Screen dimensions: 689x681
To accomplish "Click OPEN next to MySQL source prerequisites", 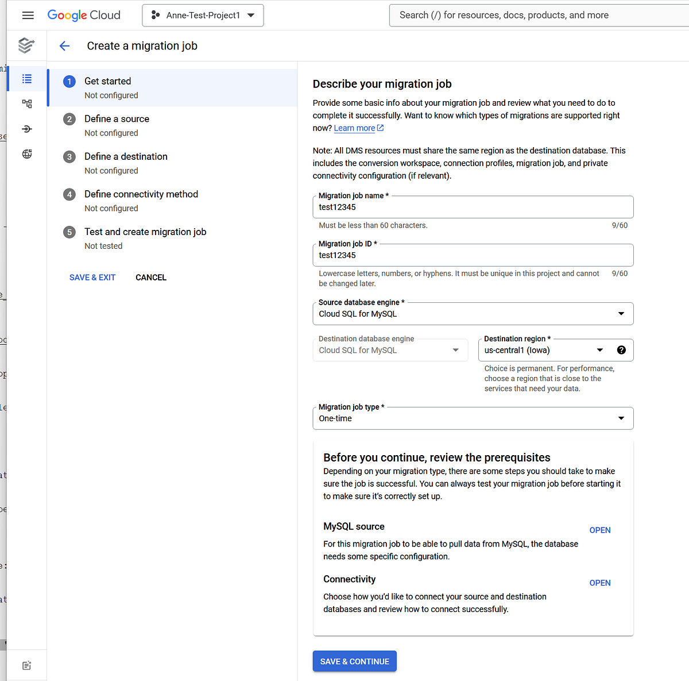I will (599, 530).
